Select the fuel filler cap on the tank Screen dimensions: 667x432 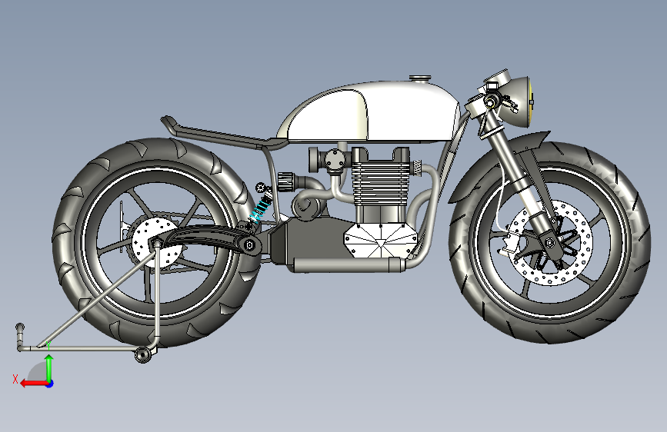pos(420,78)
